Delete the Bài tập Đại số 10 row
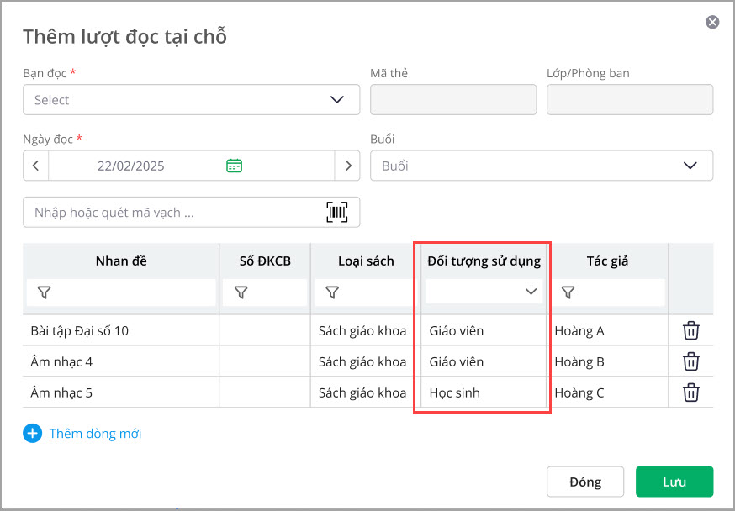The height and width of the screenshot is (511, 735). 690,330
